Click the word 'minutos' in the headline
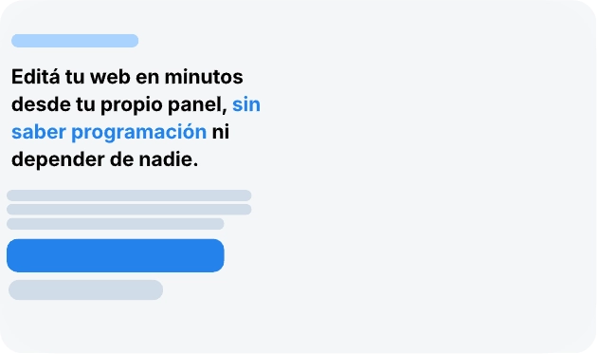 point(204,77)
